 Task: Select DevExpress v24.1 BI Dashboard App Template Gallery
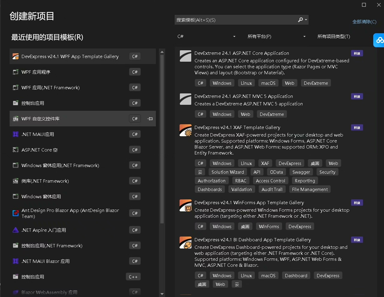click(253, 240)
